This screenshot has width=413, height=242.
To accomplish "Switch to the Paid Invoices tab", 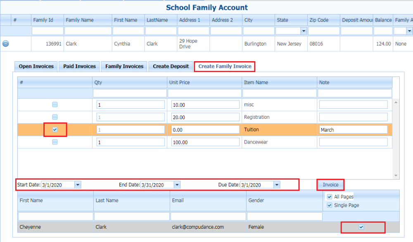I will [x=79, y=66].
